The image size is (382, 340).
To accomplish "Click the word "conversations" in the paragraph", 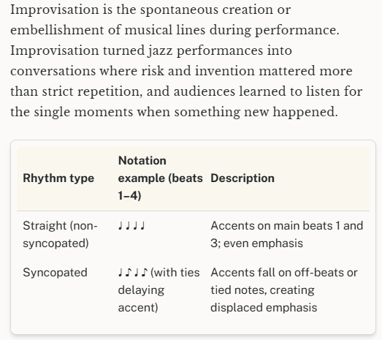I will click(53, 72).
